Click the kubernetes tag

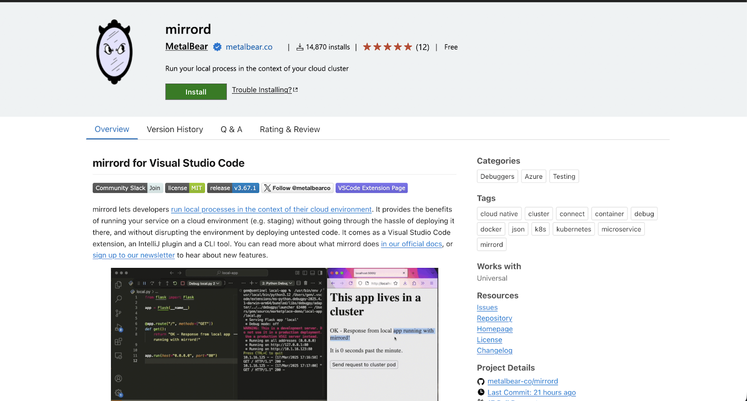574,229
